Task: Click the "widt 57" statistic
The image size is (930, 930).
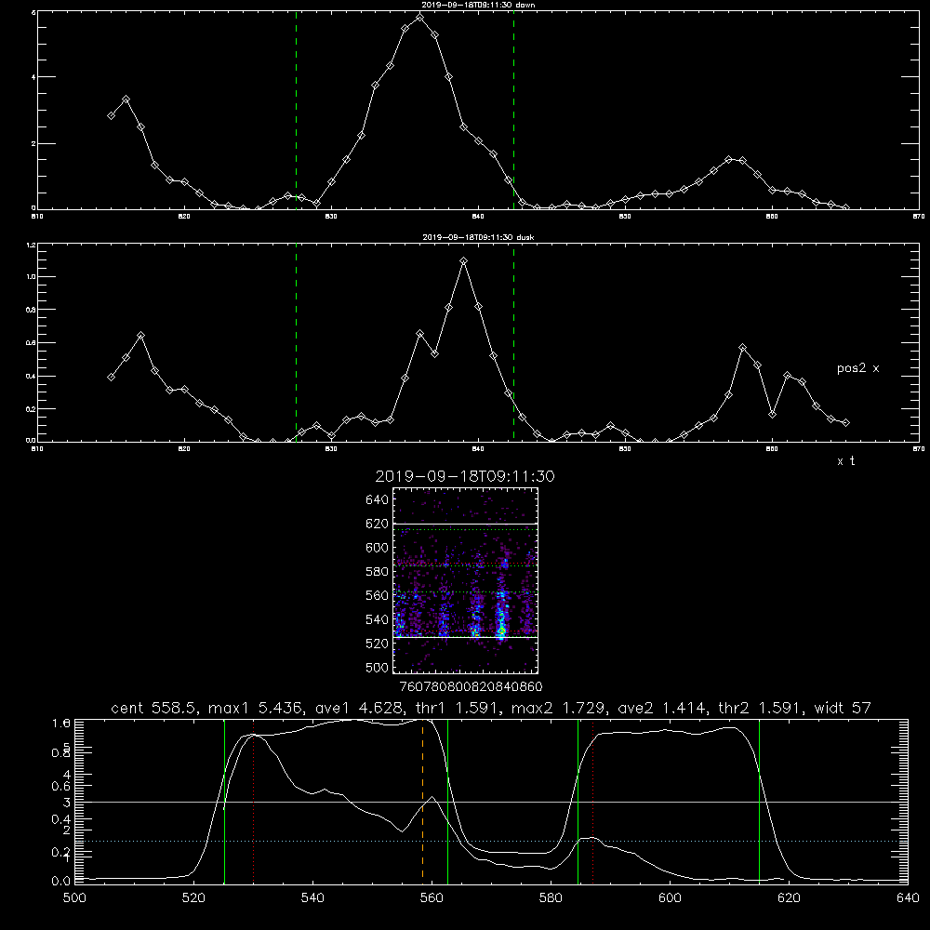Action: (843, 708)
